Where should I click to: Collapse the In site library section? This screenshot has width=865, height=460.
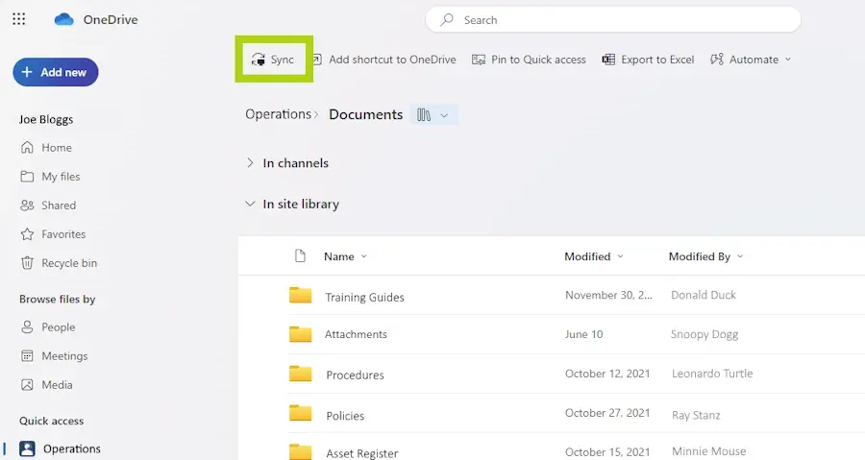click(x=251, y=204)
